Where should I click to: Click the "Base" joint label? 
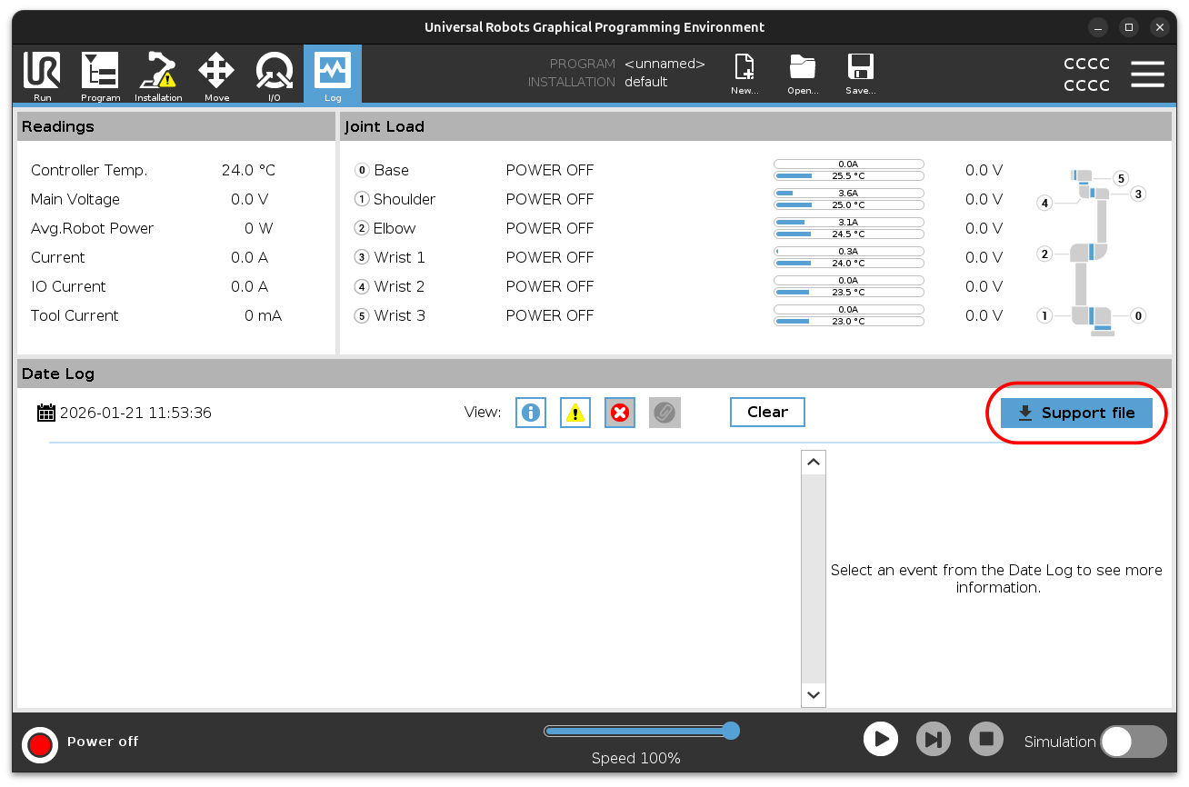point(392,170)
